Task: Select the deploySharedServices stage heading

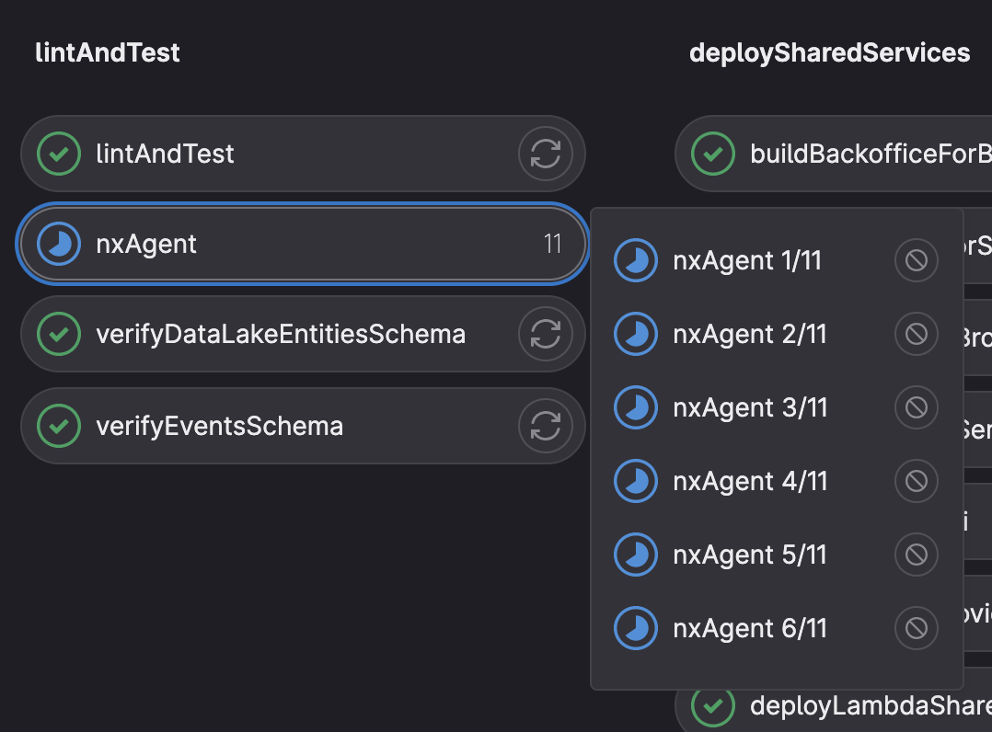Action: (829, 52)
